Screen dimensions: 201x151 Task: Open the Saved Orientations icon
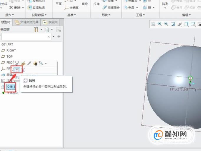point(193,24)
